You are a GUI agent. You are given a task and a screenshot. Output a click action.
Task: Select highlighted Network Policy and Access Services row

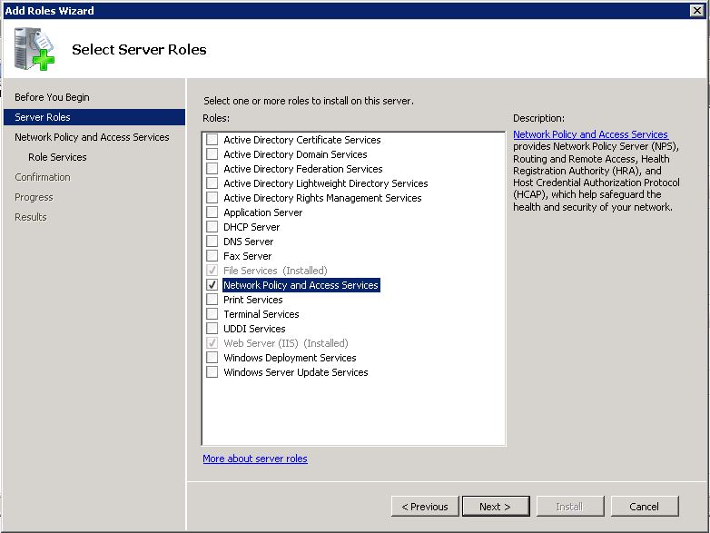pos(301,285)
